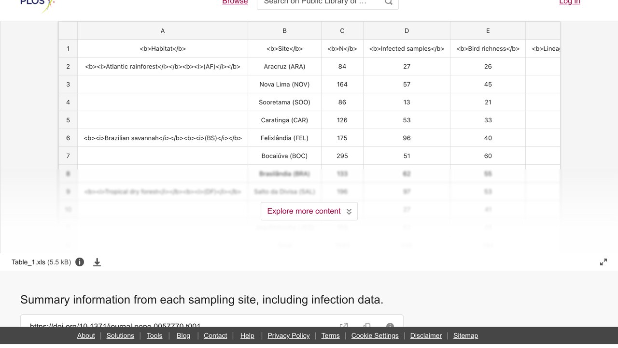Click the Table_1.xls file name

[28, 262]
